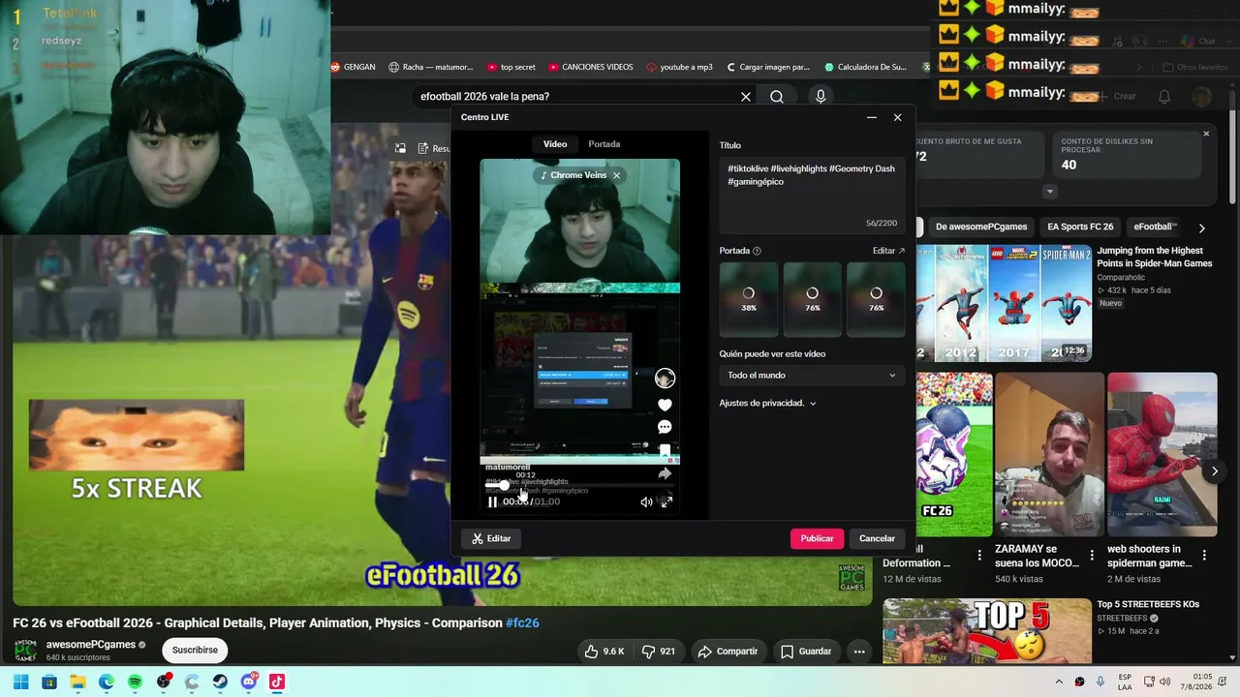Click the comment bubble icon on the preview
Viewport: 1240px width, 697px height.
[x=665, y=427]
